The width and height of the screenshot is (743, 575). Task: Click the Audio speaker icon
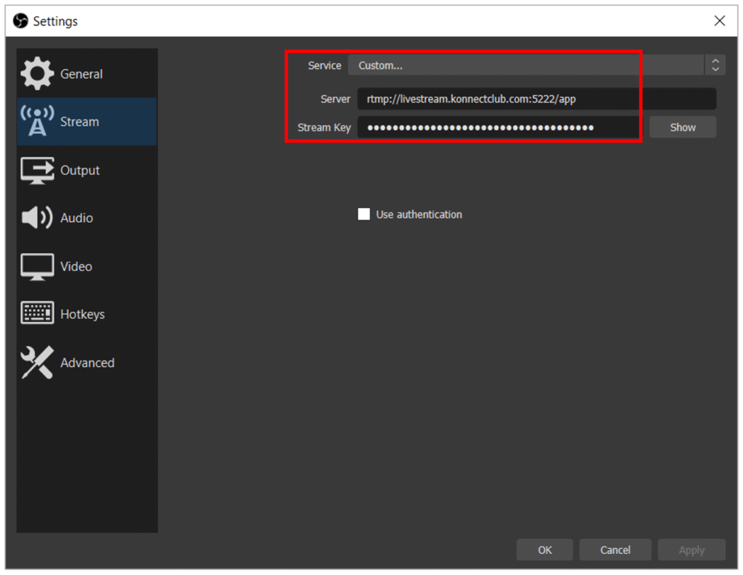[x=37, y=218]
